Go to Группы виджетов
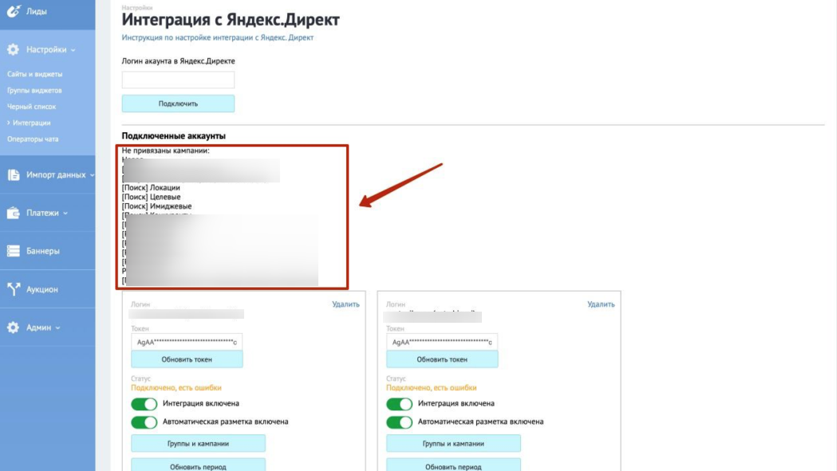The width and height of the screenshot is (837, 471). 34,90
